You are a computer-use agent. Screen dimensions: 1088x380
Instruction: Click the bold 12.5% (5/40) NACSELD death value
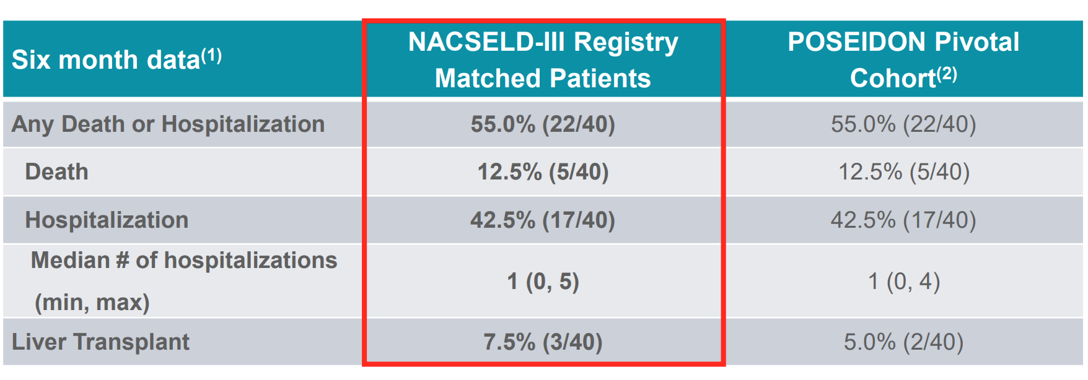543,172
